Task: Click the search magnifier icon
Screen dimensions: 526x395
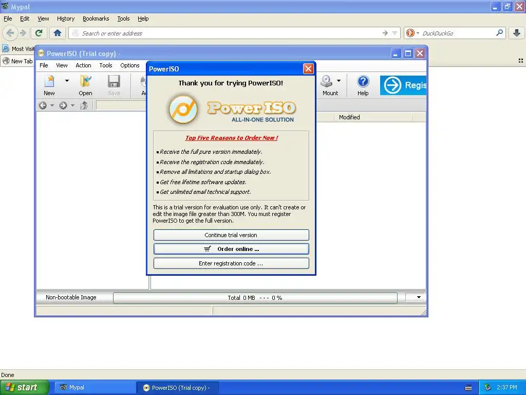Action: (x=499, y=32)
